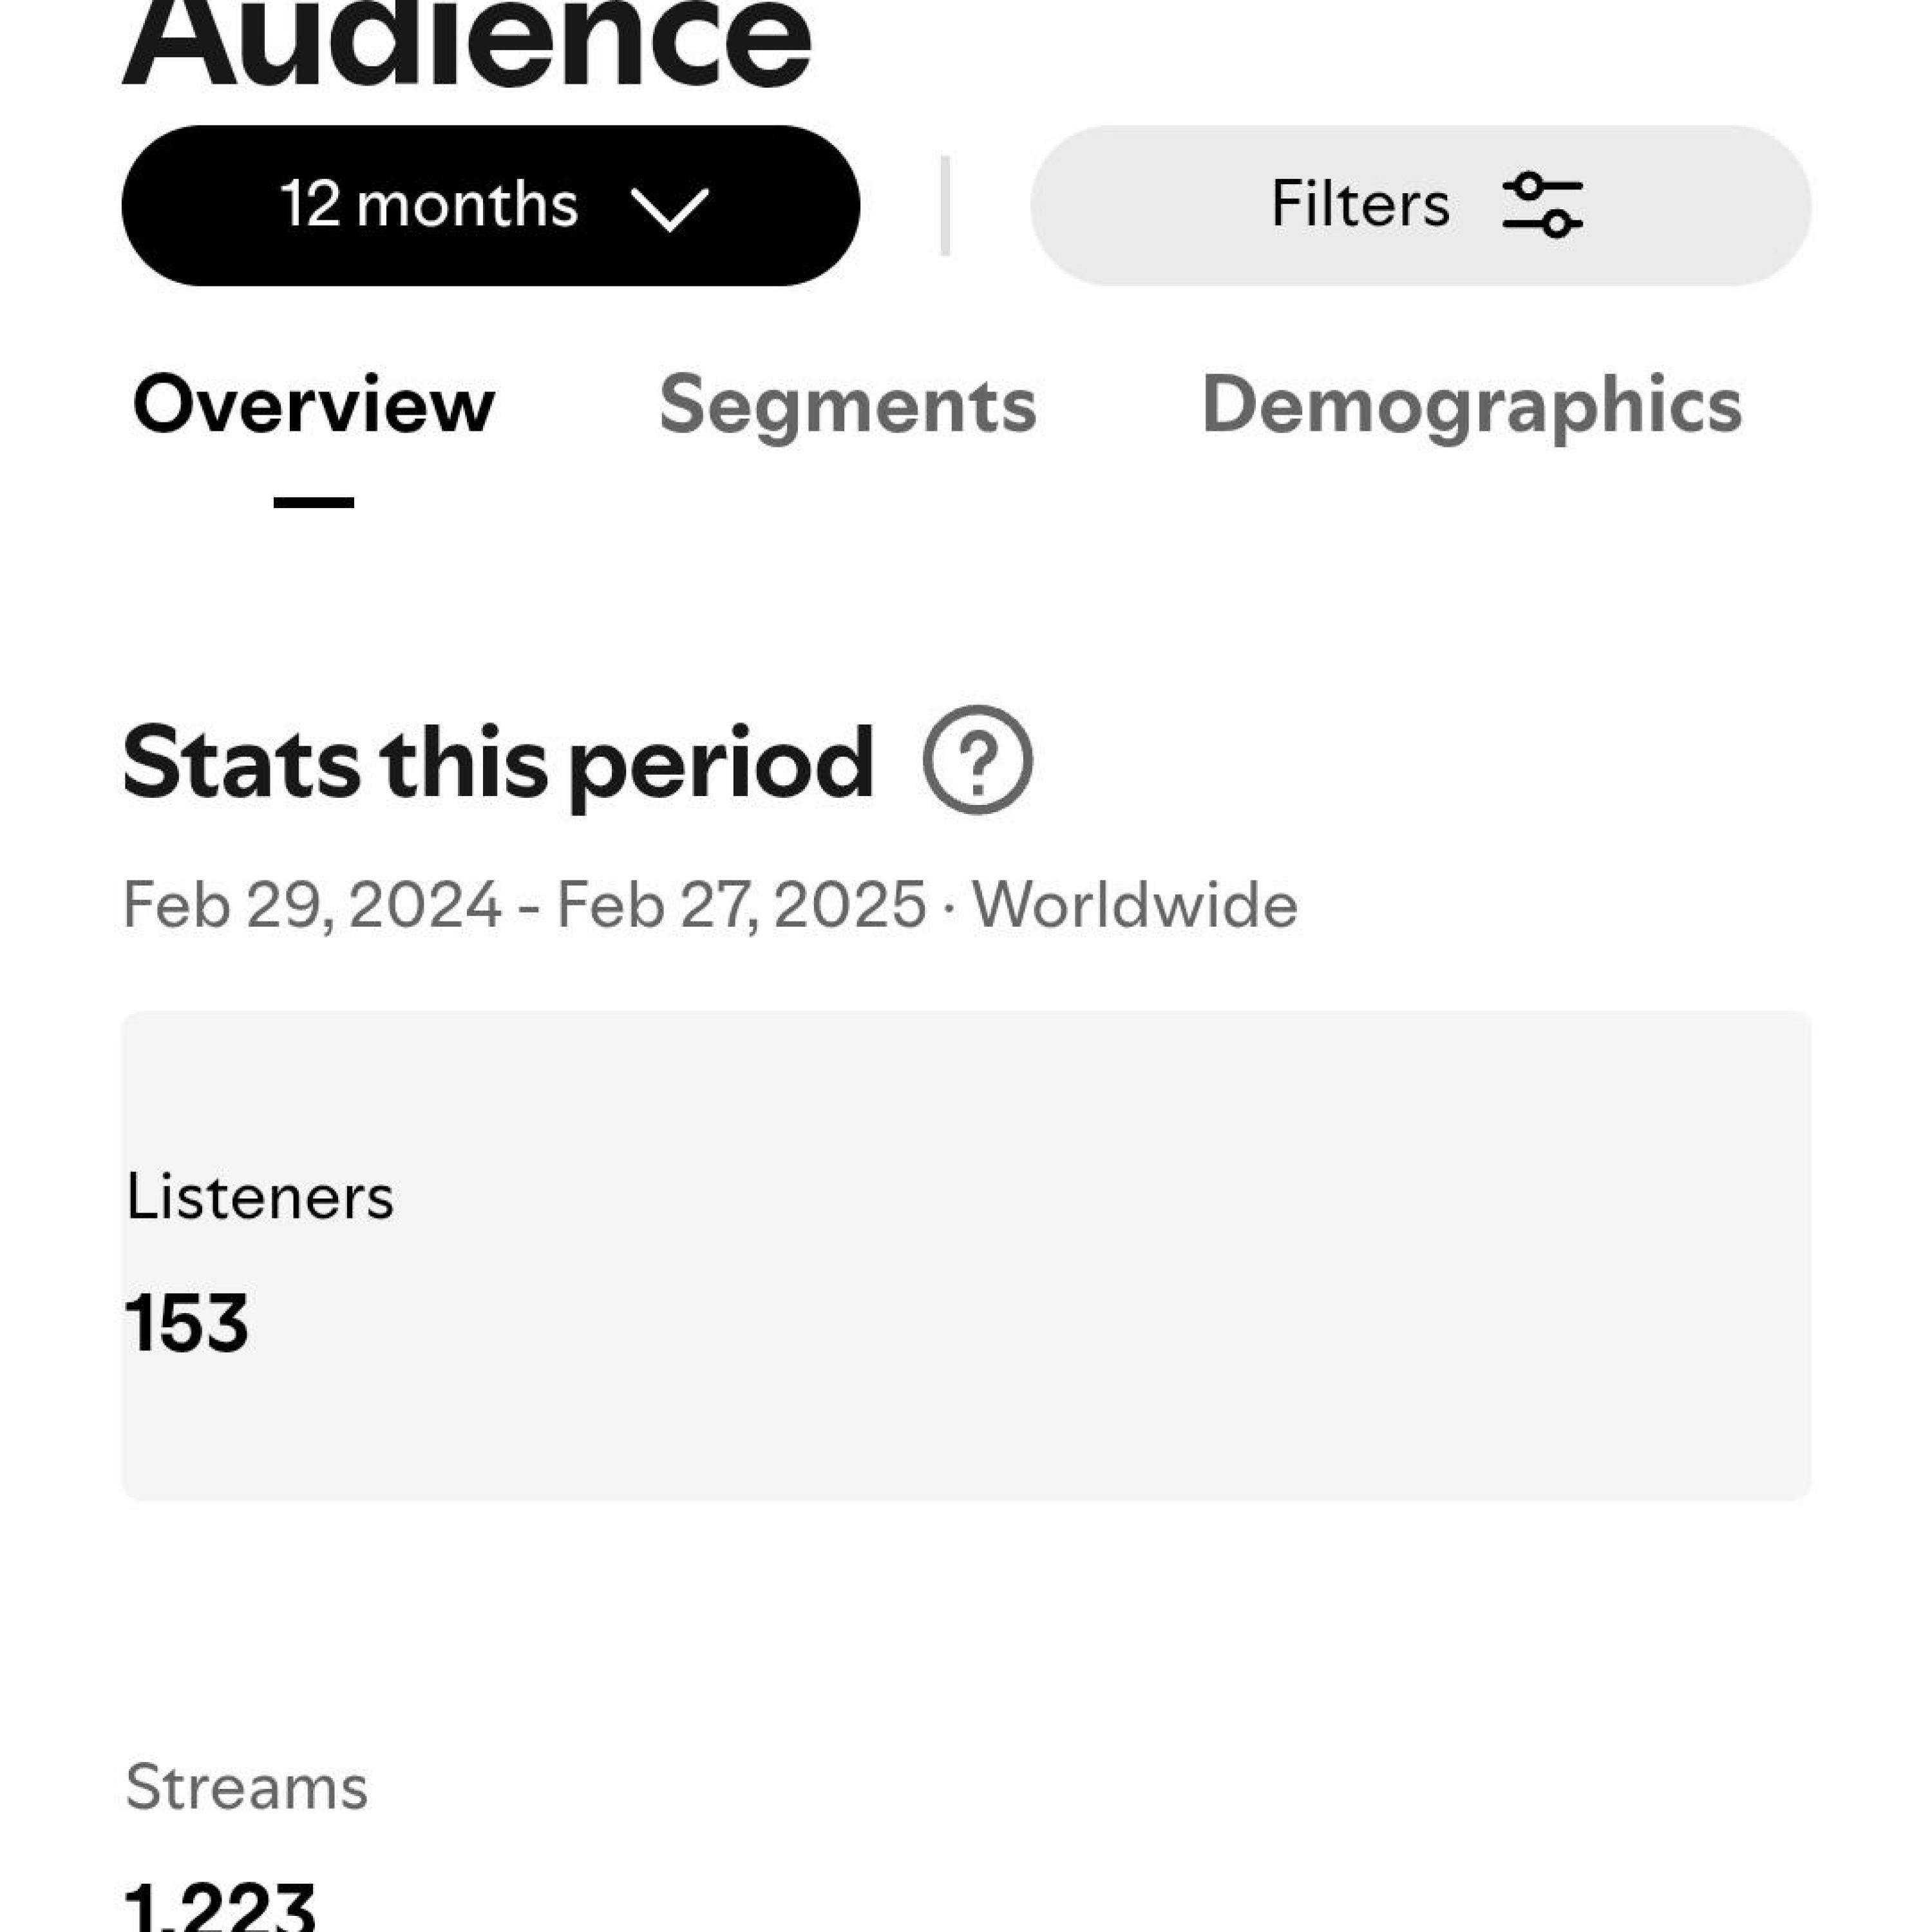Image resolution: width=1932 pixels, height=1932 pixels.
Task: Click the chevron arrow beside 12 months
Action: point(670,209)
